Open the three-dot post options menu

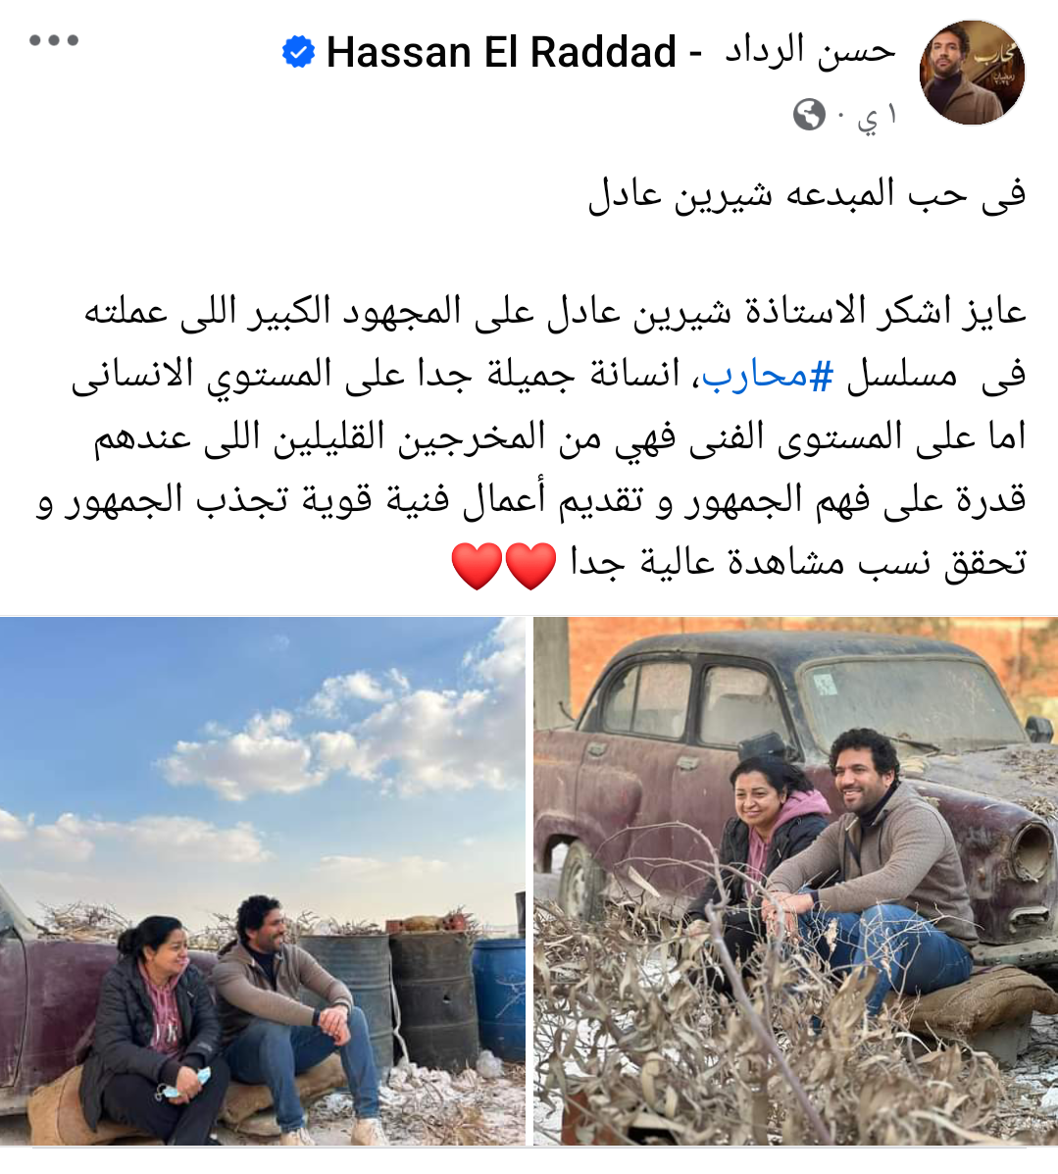point(54,39)
